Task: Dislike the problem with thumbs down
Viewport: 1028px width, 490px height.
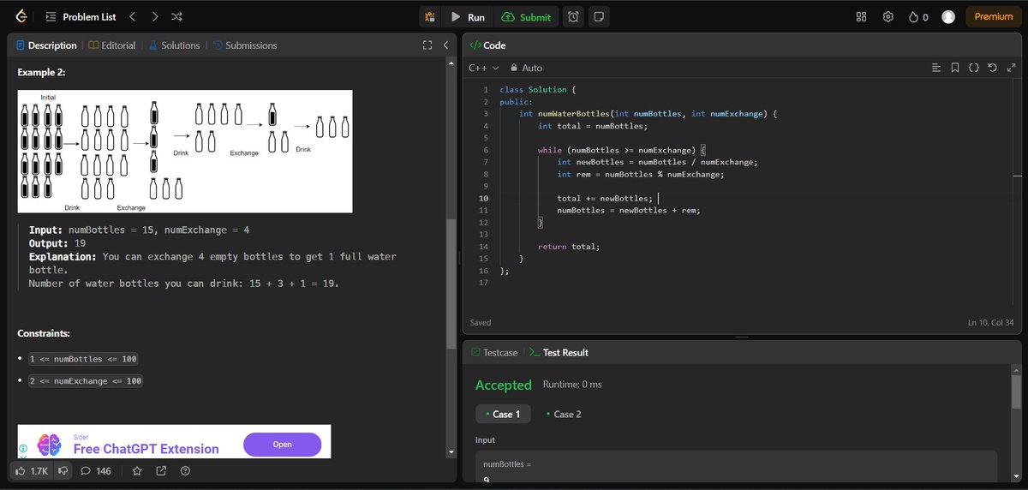Action: (63, 471)
